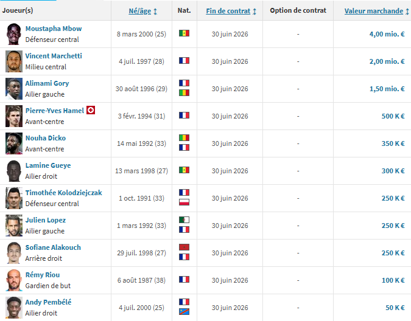411x321 pixels.
Task: Click Sofiane Alakouch's Moroccan flag icon
Action: (184, 247)
